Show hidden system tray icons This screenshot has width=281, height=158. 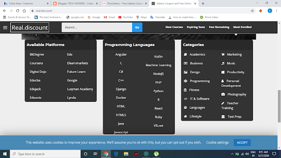coord(232,154)
